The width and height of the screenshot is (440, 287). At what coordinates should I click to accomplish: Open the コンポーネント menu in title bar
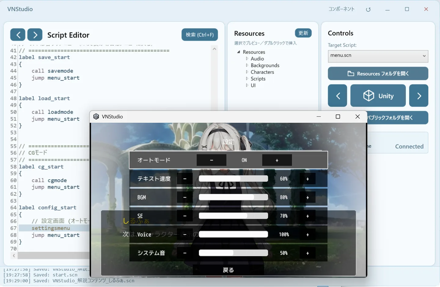[341, 9]
